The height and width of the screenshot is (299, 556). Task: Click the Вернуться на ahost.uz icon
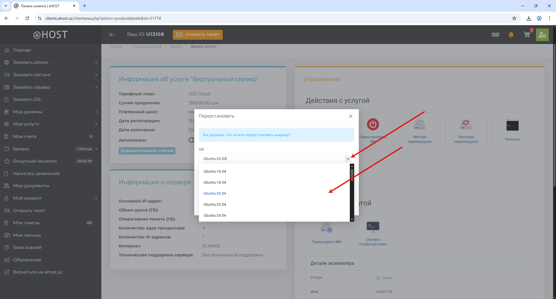click(x=7, y=272)
